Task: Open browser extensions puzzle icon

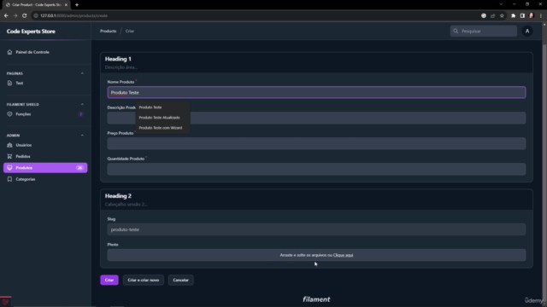Action: tap(513, 15)
